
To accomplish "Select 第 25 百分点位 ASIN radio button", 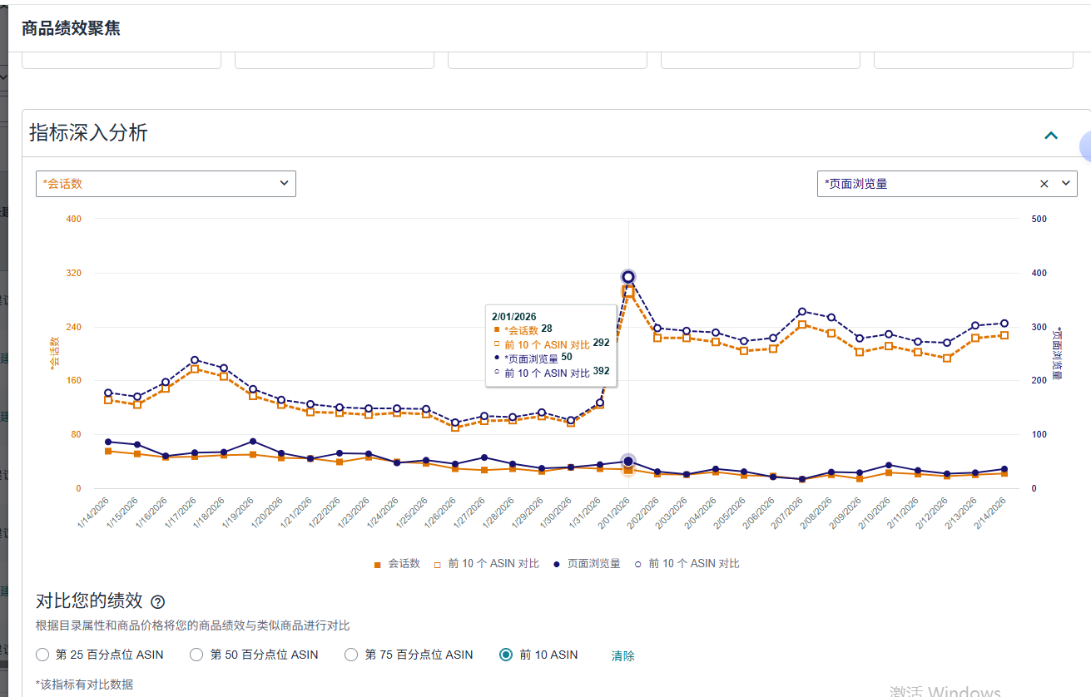I will pyautogui.click(x=43, y=655).
